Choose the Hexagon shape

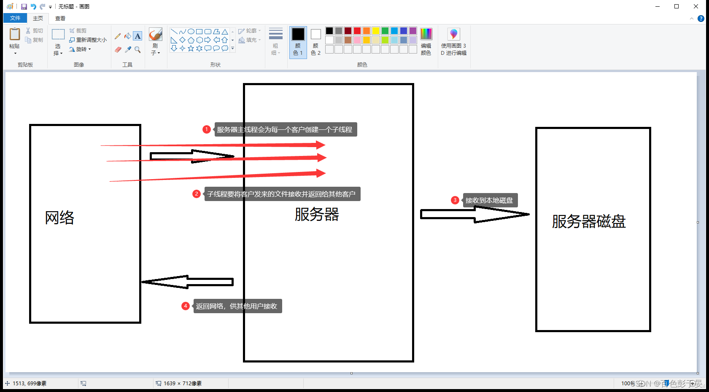click(199, 40)
